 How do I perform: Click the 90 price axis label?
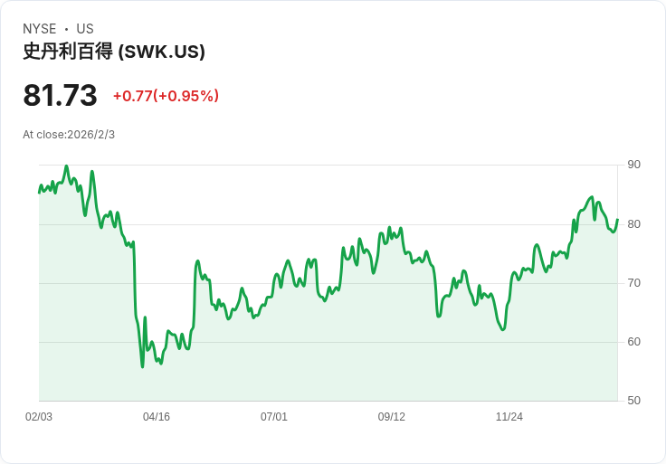click(633, 165)
